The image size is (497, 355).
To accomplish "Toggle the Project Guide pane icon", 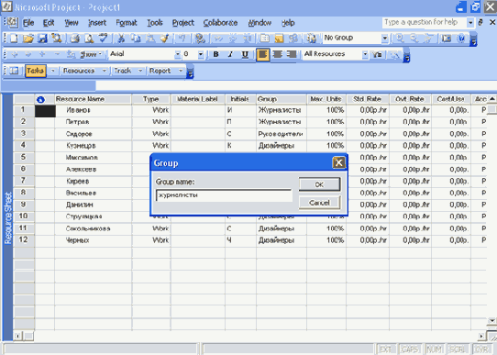I will 14,71.
